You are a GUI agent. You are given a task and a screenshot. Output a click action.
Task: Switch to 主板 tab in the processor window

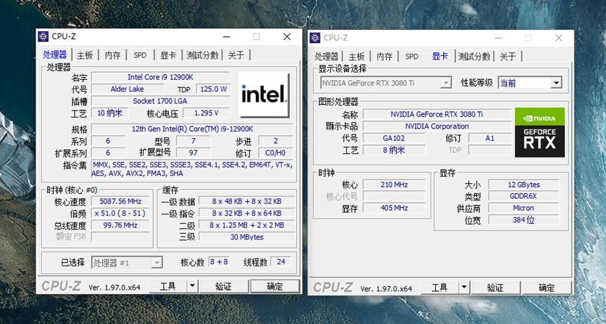tap(85, 55)
